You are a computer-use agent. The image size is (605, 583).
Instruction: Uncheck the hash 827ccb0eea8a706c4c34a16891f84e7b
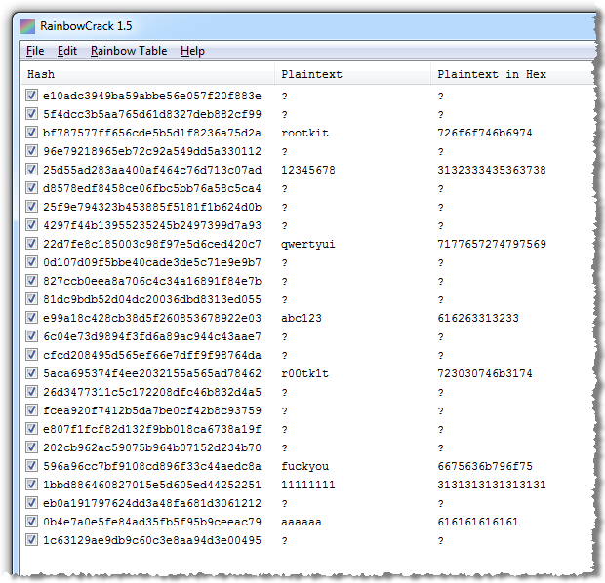[x=31, y=281]
